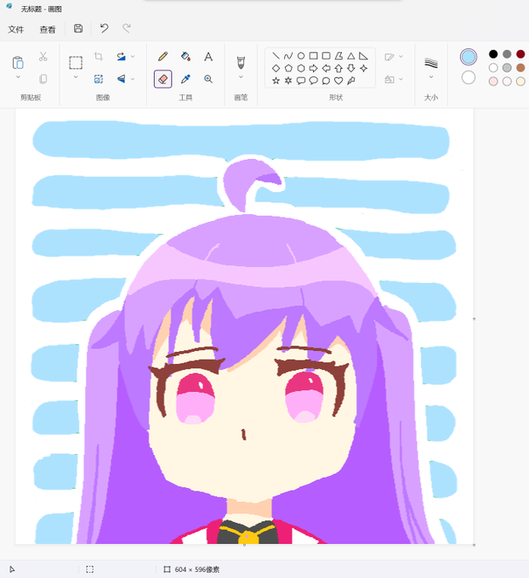Expand the Flip options chevron
The width and height of the screenshot is (529, 578).
133,79
